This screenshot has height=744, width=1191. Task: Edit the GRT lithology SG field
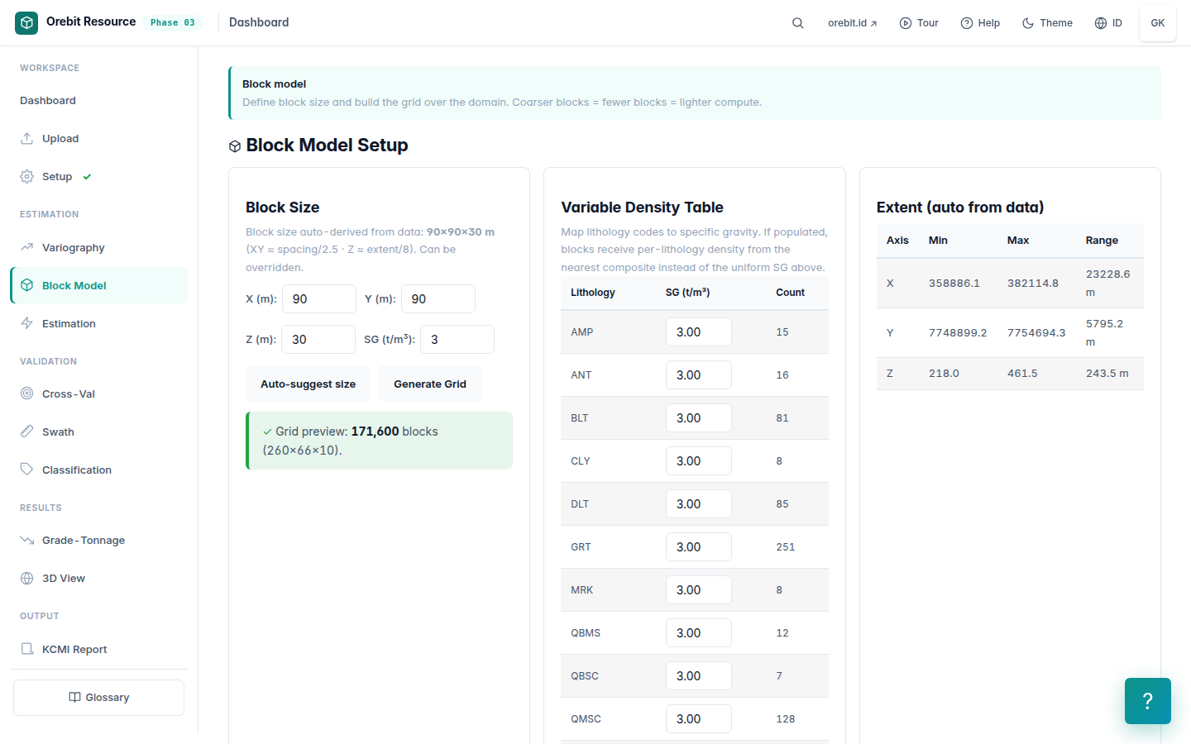[x=699, y=547]
